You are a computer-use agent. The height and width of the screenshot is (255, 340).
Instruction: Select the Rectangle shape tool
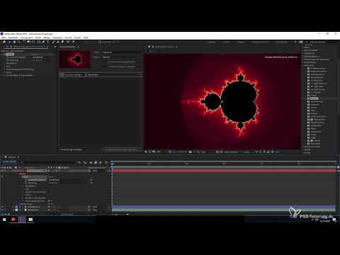pos(39,42)
